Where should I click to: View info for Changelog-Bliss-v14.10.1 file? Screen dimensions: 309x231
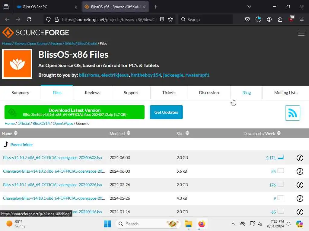[x=300, y=199]
